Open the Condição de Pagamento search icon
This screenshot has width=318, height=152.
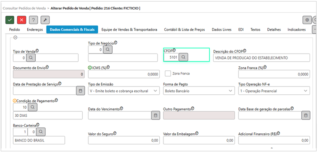pyautogui.click(x=33, y=107)
